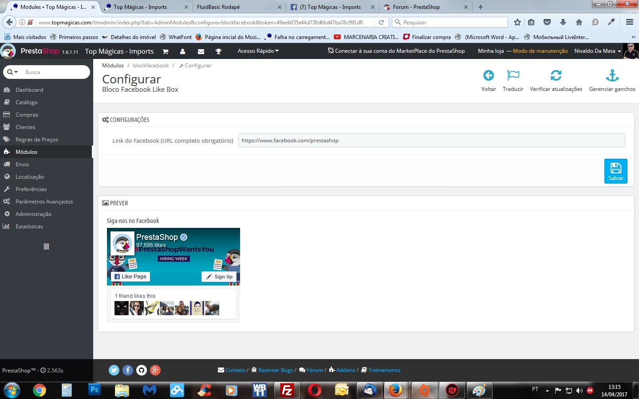Click the Addons footer link

346,370
